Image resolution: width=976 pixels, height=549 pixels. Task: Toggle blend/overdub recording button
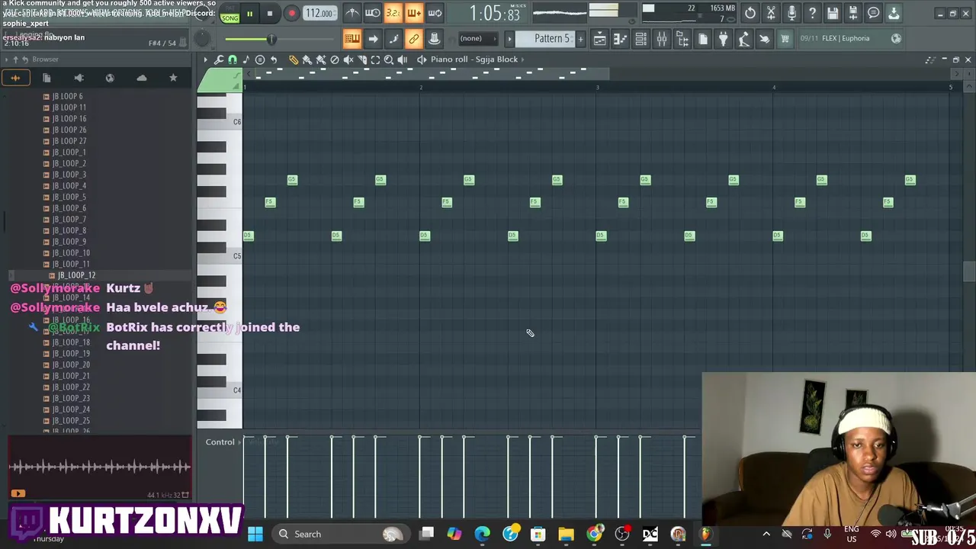pyautogui.click(x=413, y=13)
